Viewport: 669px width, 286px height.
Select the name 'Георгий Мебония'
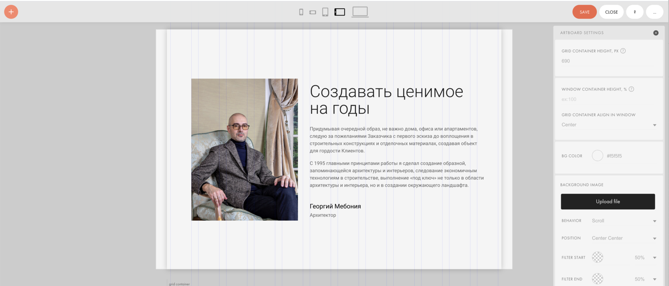(x=335, y=206)
